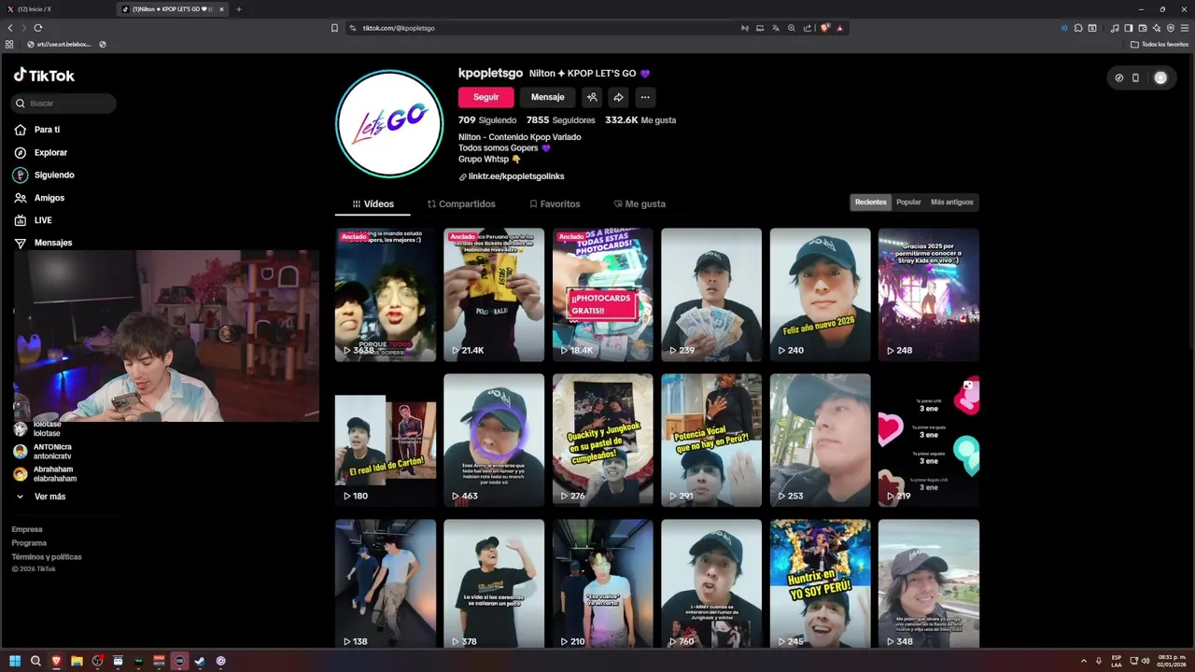This screenshot has width=1195, height=672.
Task: Toggle the browser sidebar panel icon
Action: (x=1128, y=28)
